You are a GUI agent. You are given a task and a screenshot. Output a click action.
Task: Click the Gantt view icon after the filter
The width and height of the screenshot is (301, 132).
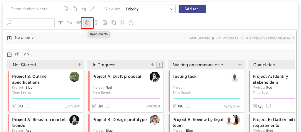tap(69, 23)
